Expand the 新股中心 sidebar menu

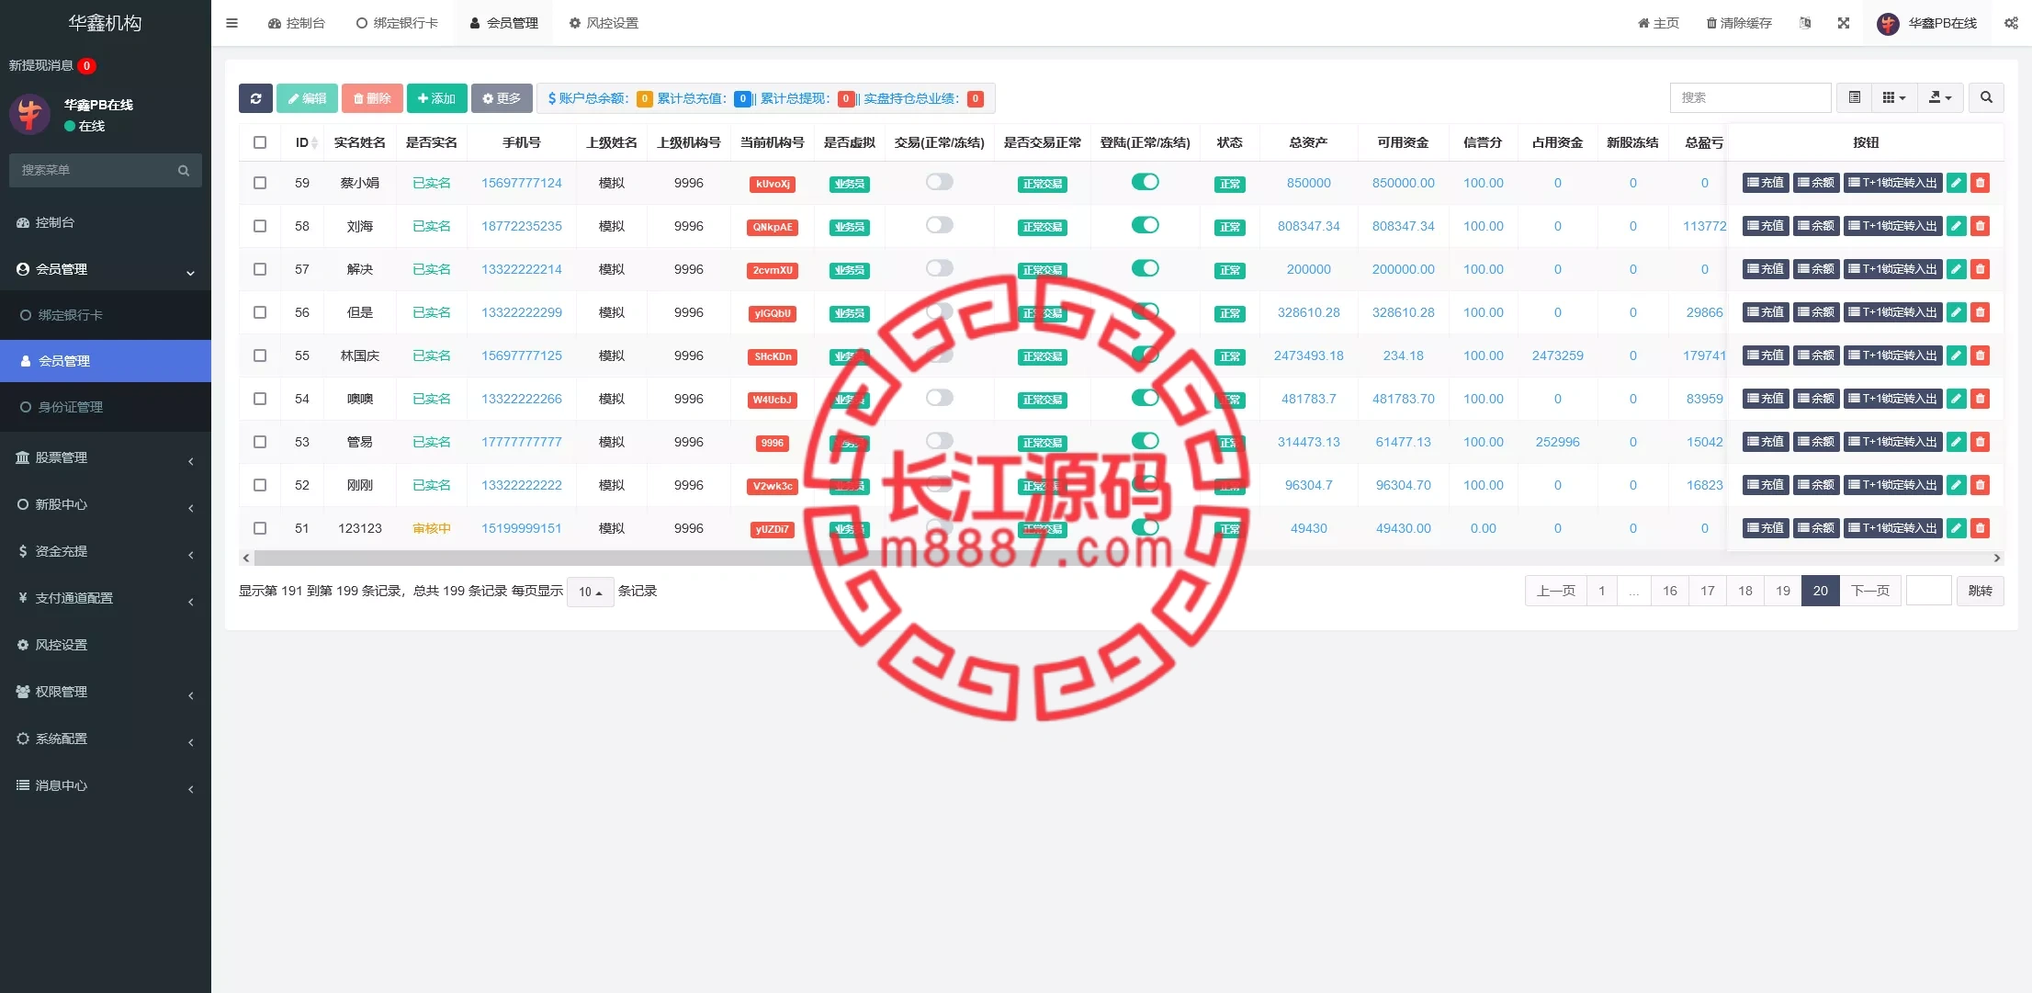106,504
